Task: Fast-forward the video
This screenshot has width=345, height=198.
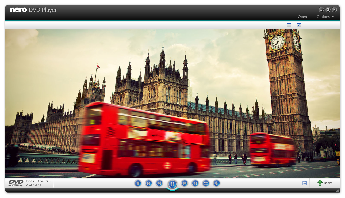Action: tap(184, 184)
